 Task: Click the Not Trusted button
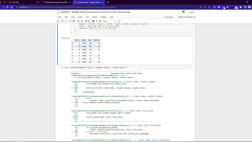point(169,17)
